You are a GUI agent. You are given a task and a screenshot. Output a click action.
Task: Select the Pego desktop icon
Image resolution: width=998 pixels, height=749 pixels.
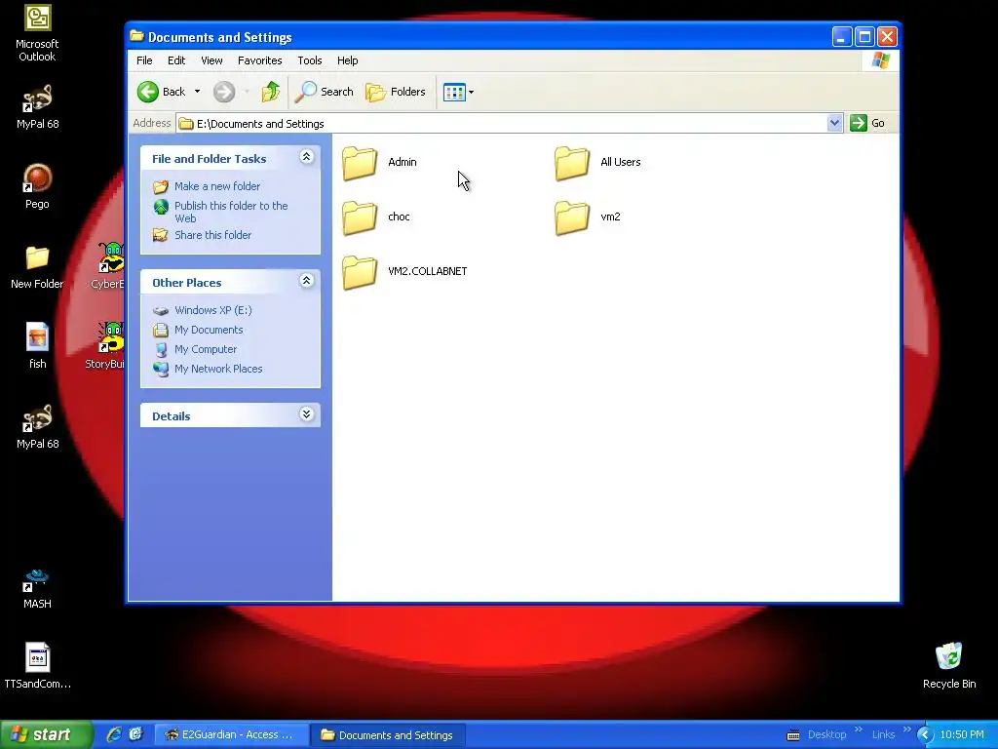[38, 186]
